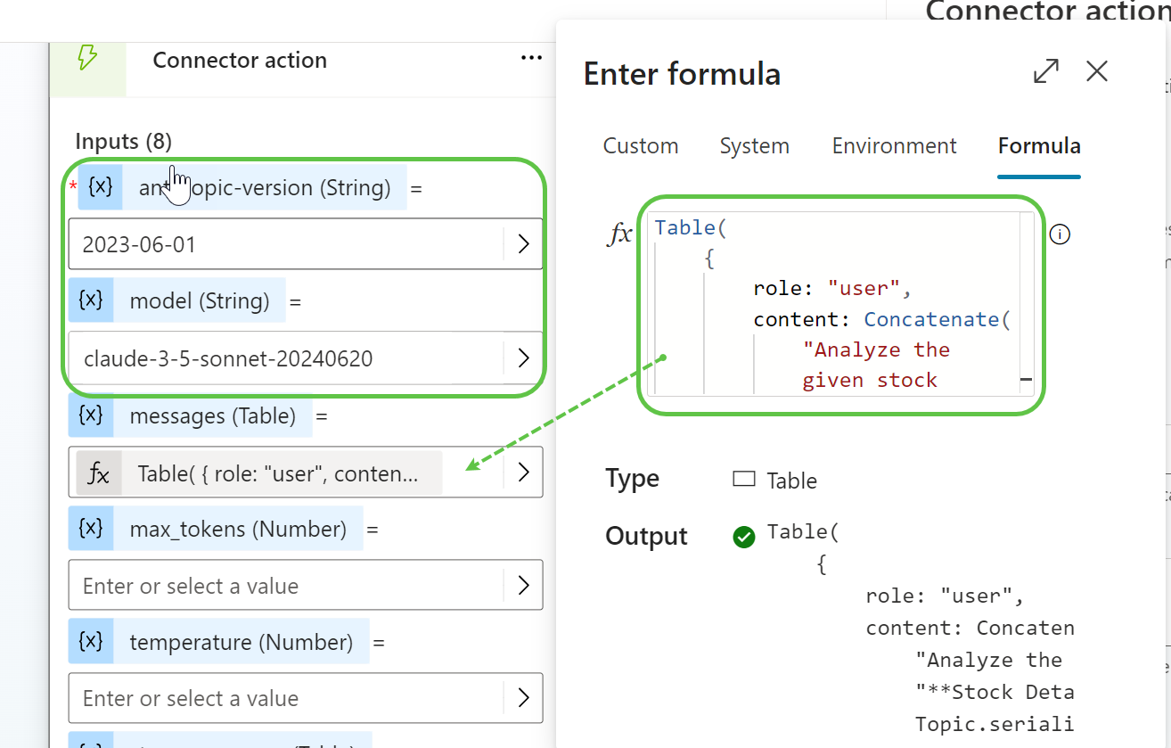The image size is (1171, 748).
Task: Click the Connector action lightning bolt icon
Action: click(x=87, y=59)
